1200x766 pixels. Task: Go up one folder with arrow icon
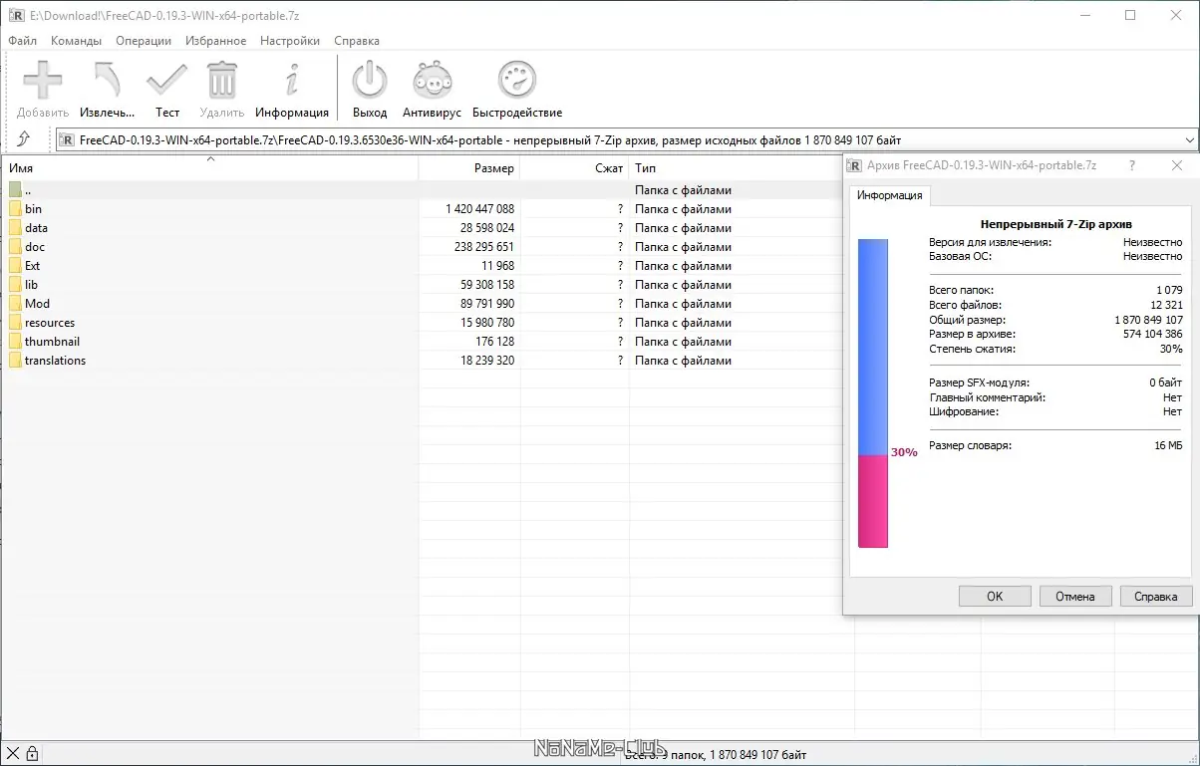(x=24, y=140)
